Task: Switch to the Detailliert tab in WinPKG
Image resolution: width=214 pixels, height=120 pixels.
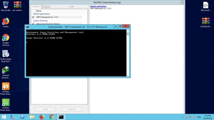Action: point(46,7)
